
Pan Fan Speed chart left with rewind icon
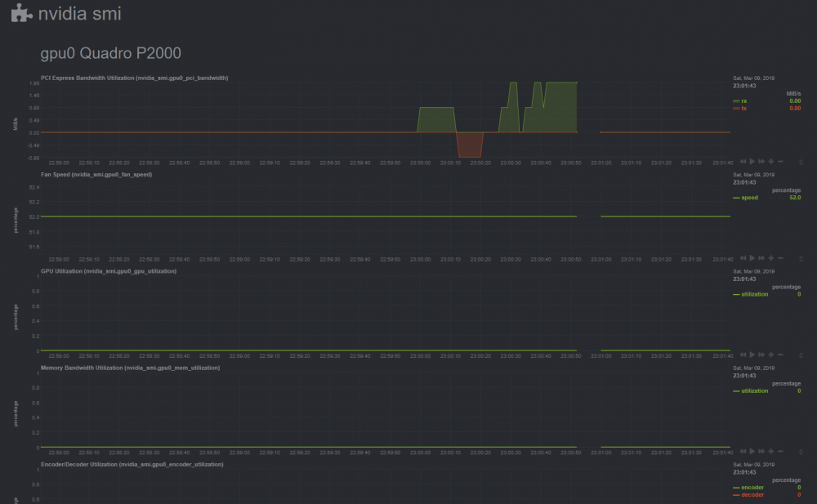(x=743, y=258)
